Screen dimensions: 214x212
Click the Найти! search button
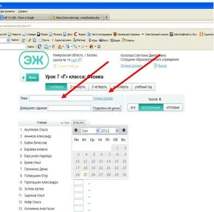tap(15, 40)
